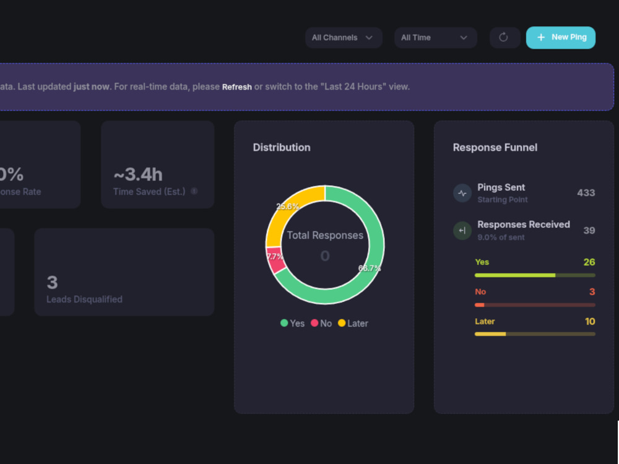
Task: Click the Total Responses center label
Action: pyautogui.click(x=325, y=235)
